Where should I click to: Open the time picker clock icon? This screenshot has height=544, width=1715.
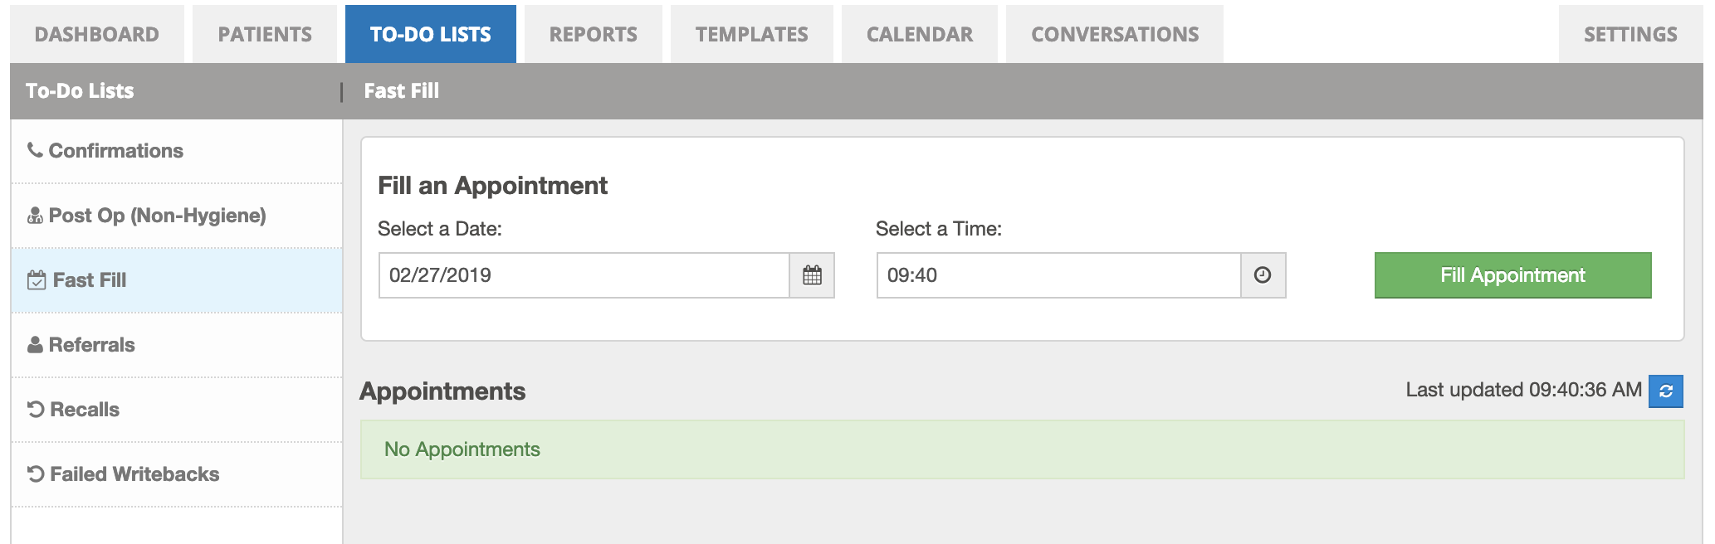pyautogui.click(x=1263, y=275)
